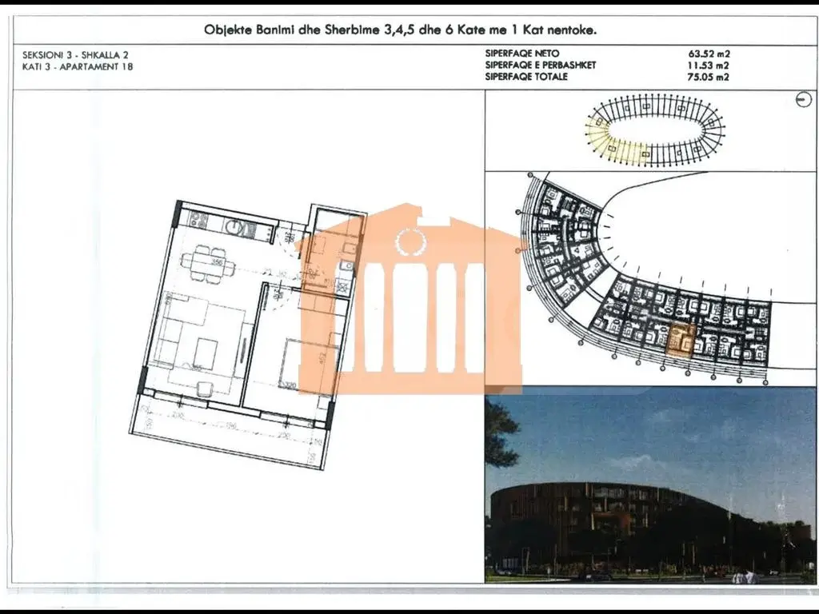This screenshot has width=819, height=614.
Task: Click the kitchen counter with stove in the plan
Action: coord(229,225)
